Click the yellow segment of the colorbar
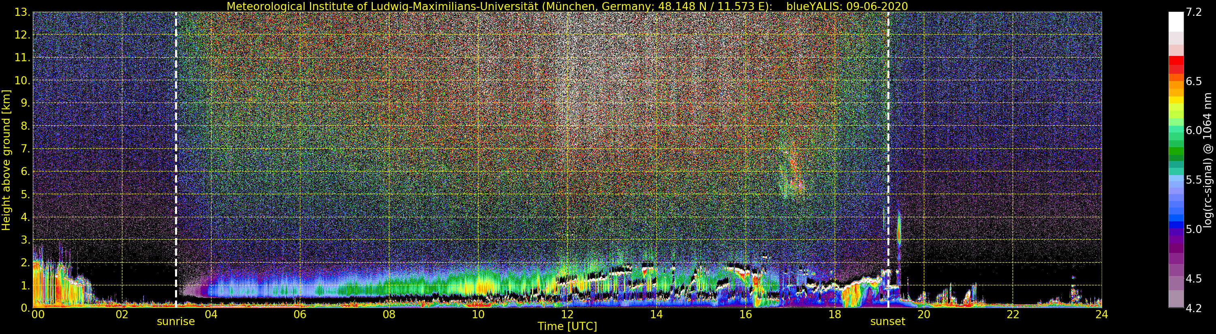1216x334 pixels. click(1176, 101)
